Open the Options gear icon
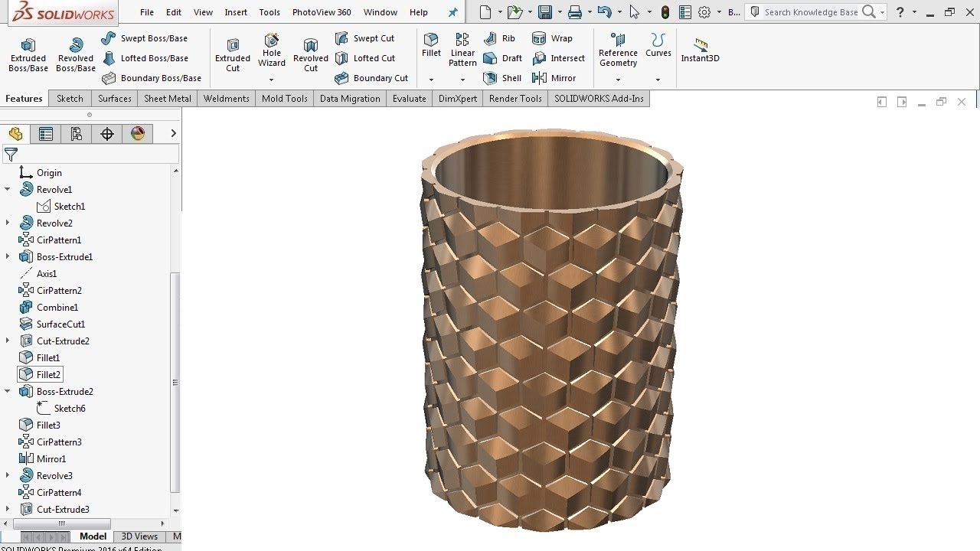The width and height of the screenshot is (980, 551). tap(704, 12)
